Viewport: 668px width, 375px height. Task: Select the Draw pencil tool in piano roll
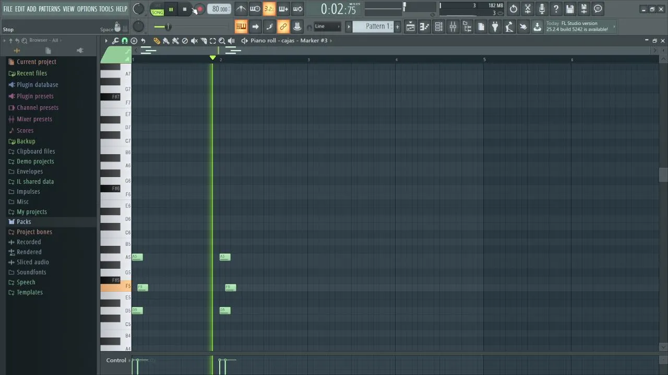pos(157,41)
